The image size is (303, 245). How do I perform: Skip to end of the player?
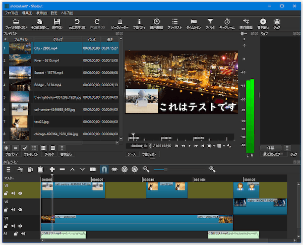(202, 146)
